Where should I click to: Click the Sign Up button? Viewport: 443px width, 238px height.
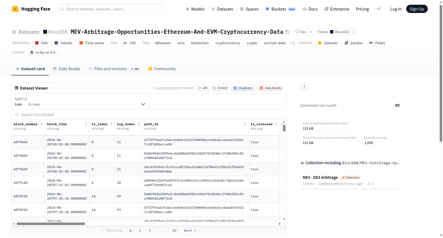click(x=417, y=9)
